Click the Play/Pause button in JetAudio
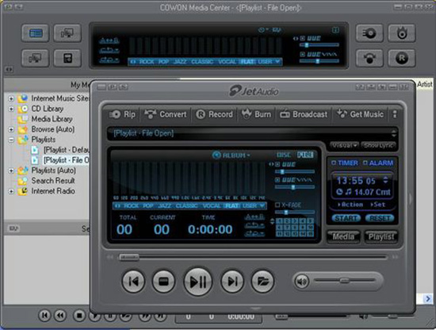 [x=197, y=282]
